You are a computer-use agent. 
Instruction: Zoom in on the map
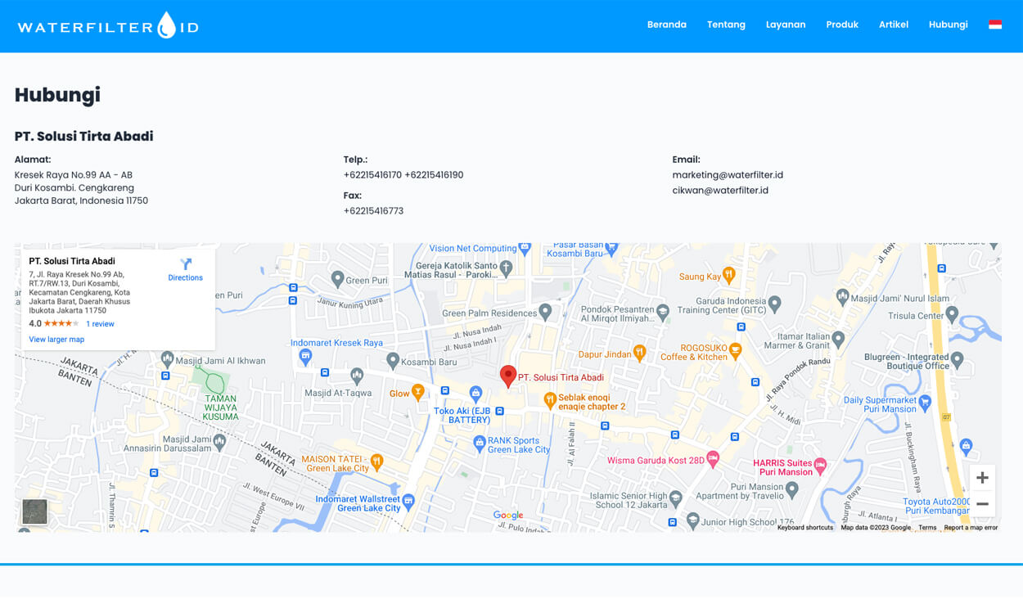(982, 478)
